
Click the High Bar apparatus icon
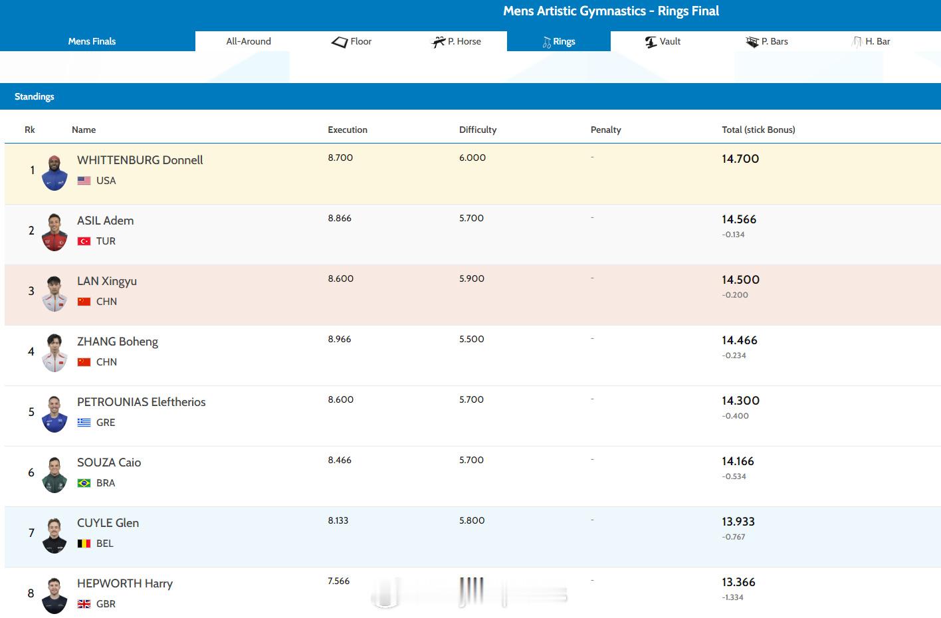pos(857,42)
